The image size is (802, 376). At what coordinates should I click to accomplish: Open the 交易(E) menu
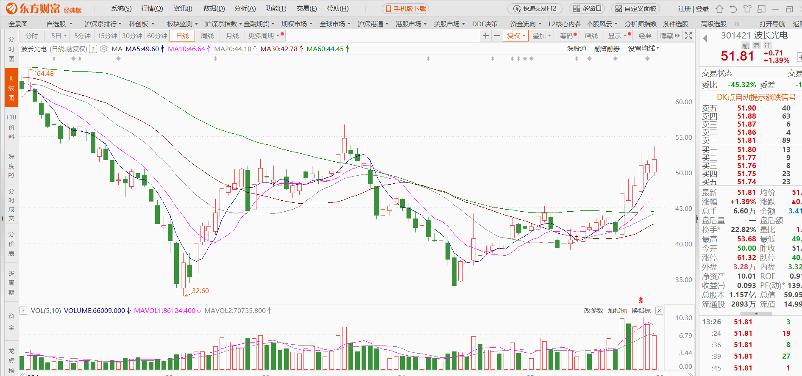pyautogui.click(x=307, y=8)
